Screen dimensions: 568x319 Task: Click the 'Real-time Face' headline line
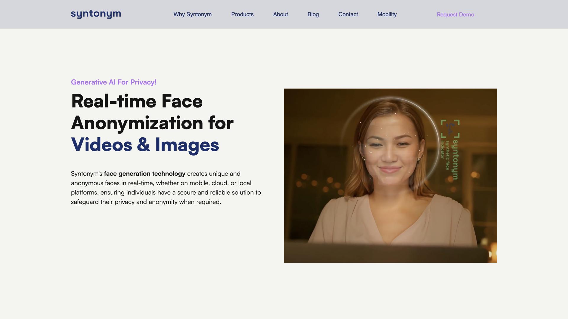[x=137, y=101]
